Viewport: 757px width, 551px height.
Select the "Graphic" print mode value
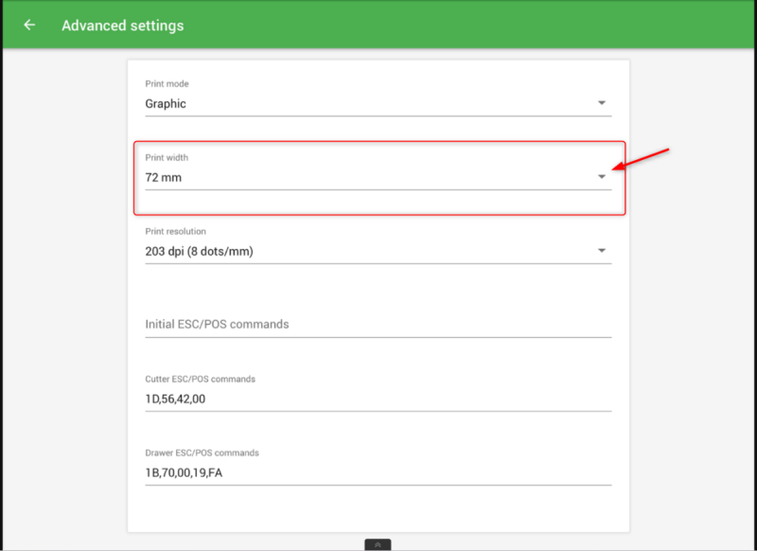[x=166, y=104]
